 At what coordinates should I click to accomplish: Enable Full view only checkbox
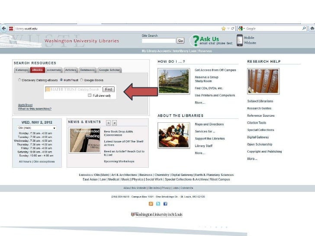click(x=90, y=96)
